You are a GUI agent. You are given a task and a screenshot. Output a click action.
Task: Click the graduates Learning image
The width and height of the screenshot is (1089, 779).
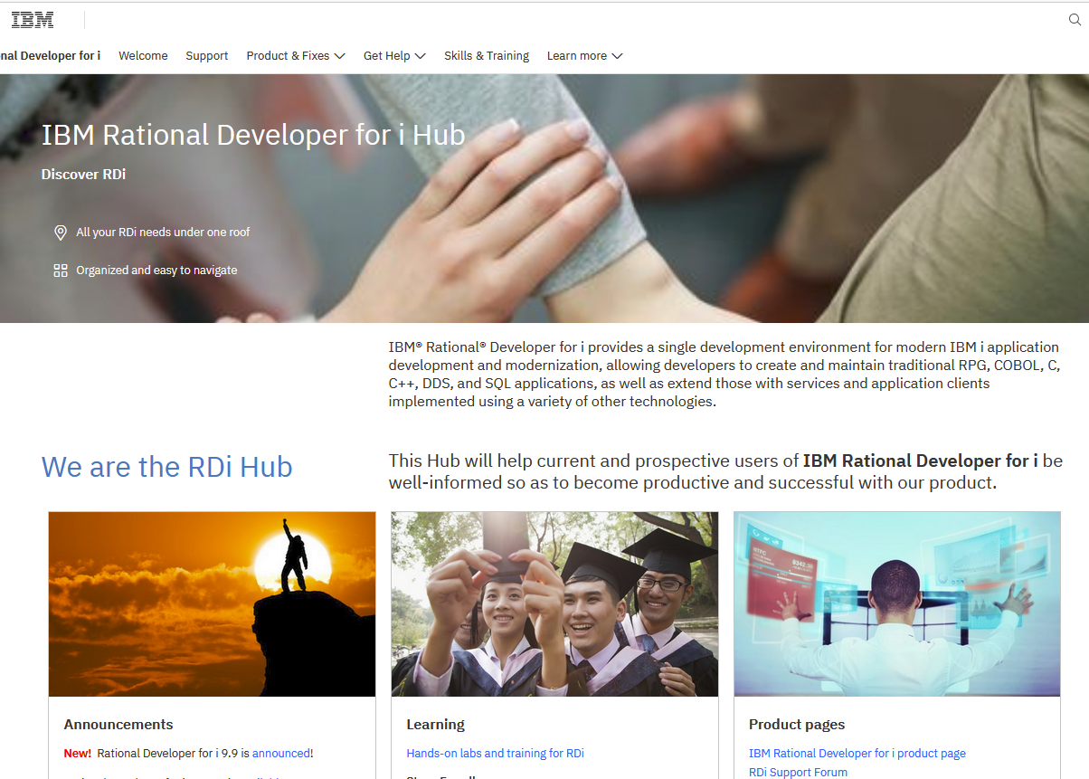click(554, 604)
